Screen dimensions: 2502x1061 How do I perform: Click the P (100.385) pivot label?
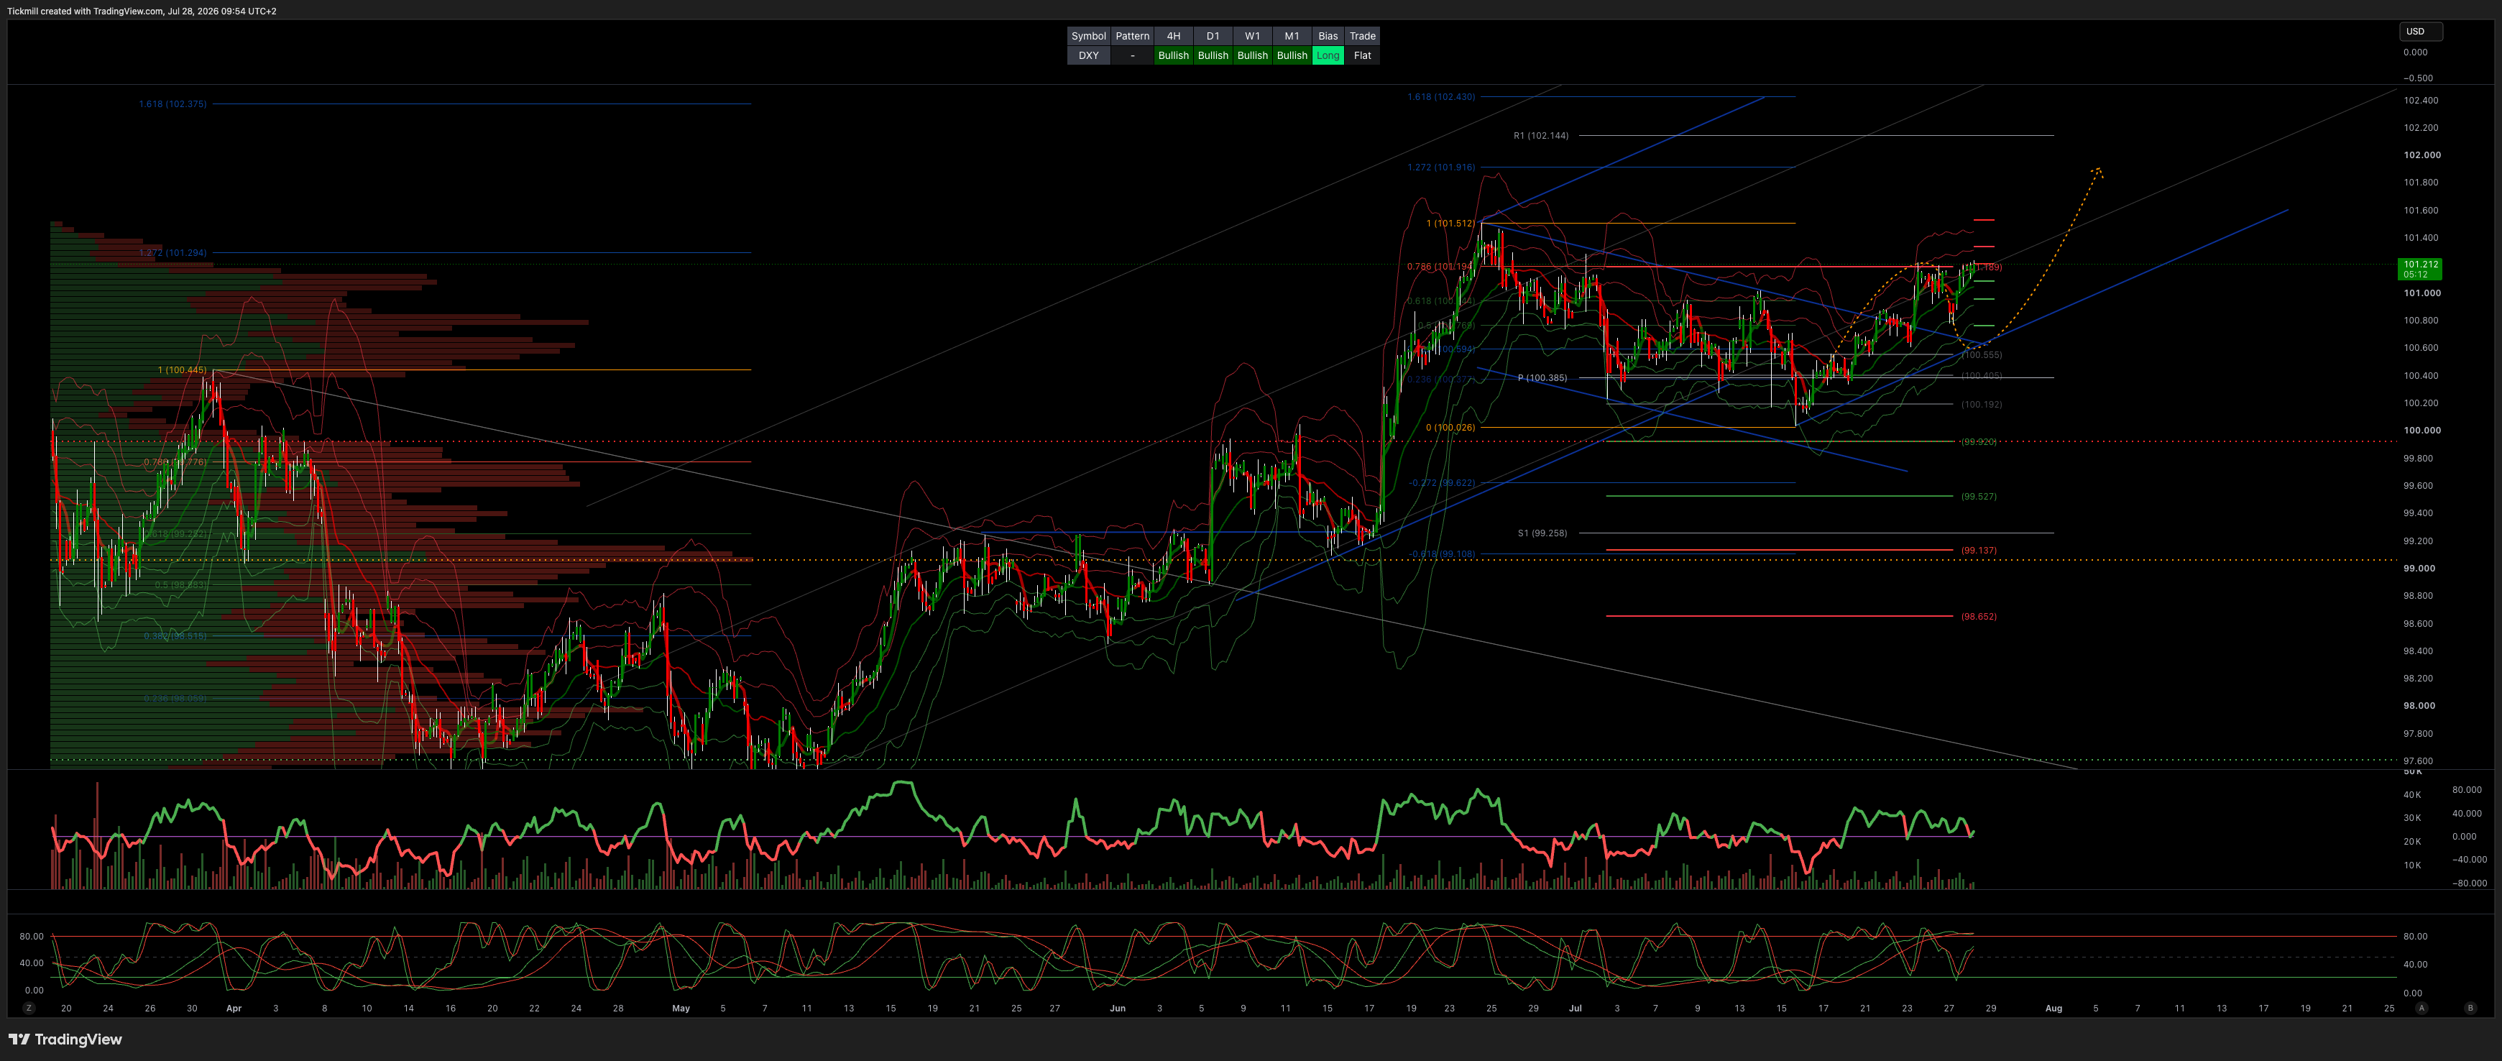tap(1542, 378)
